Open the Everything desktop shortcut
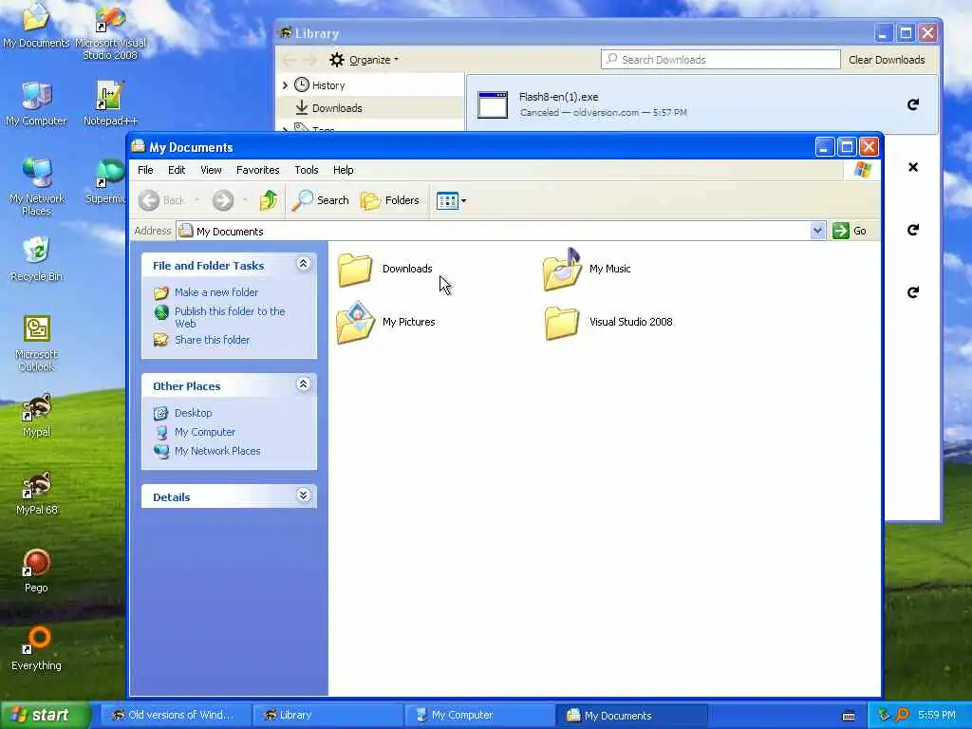Screen dimensions: 972x729 point(37,649)
